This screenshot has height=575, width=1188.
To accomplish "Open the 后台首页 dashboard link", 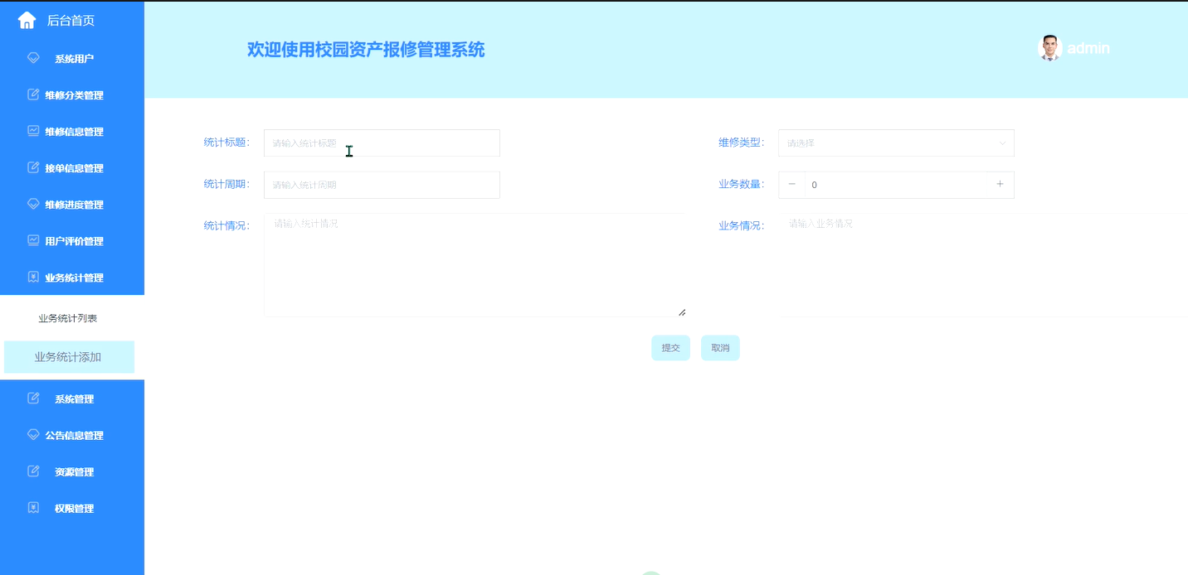I will [x=71, y=21].
